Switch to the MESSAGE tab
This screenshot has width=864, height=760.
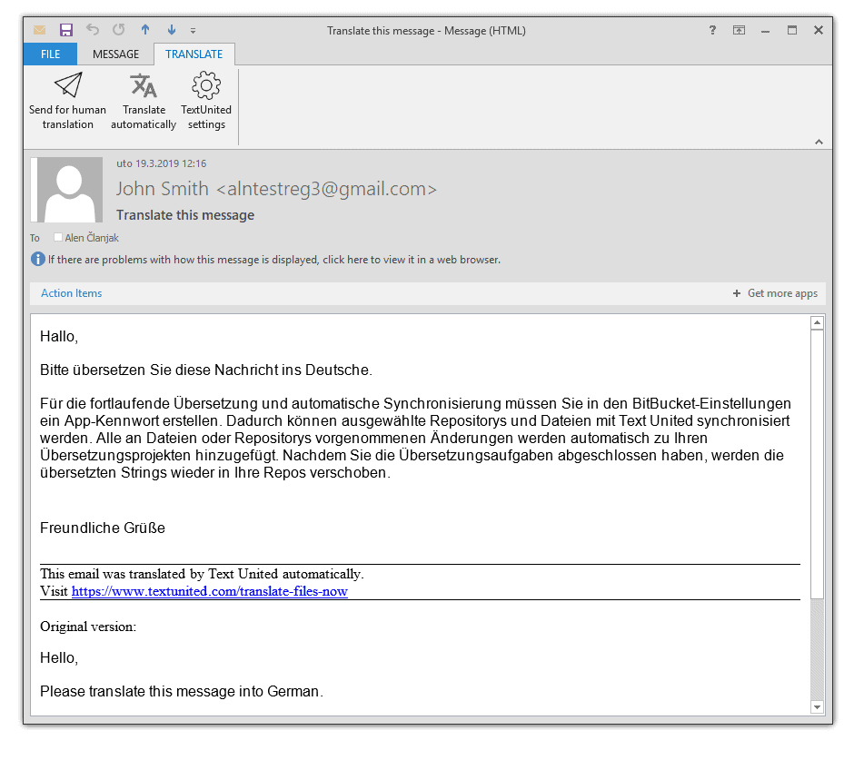(x=115, y=54)
